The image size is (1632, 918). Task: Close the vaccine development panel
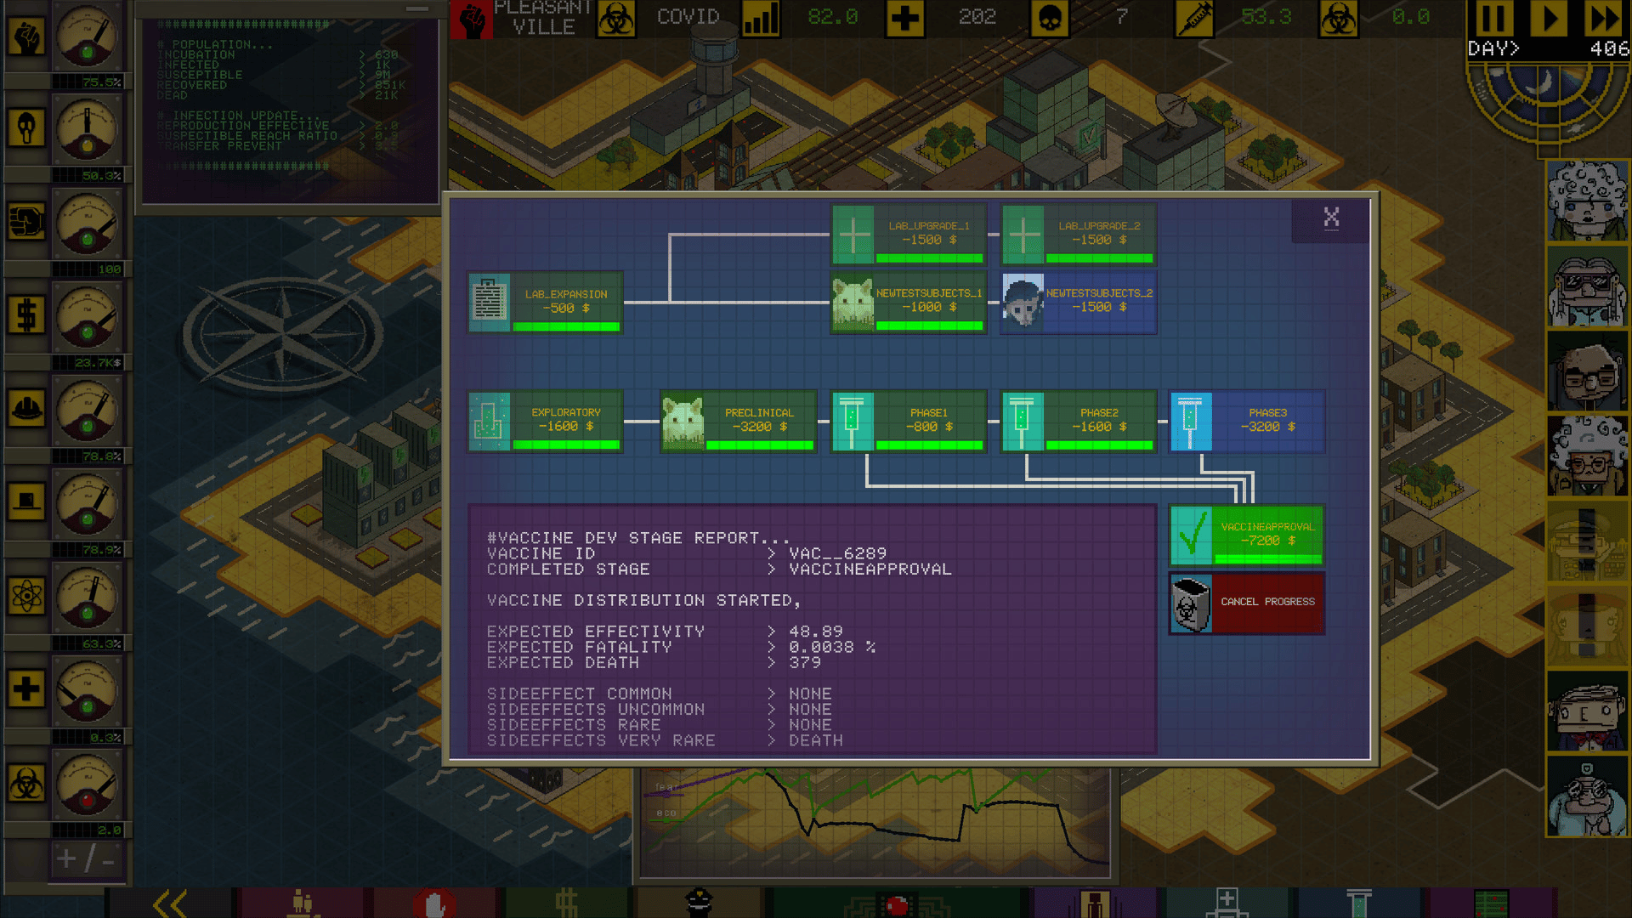pyautogui.click(x=1331, y=218)
